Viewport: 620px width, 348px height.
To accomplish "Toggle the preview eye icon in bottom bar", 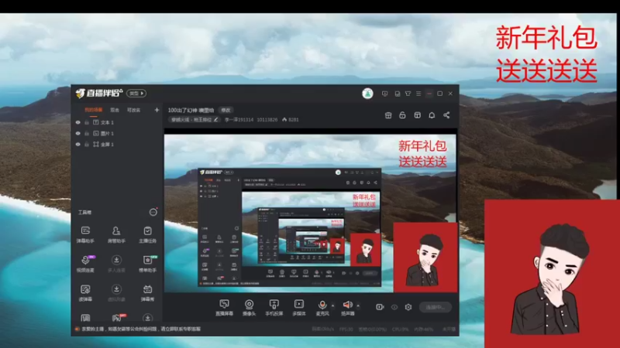I will pyautogui.click(x=394, y=306).
